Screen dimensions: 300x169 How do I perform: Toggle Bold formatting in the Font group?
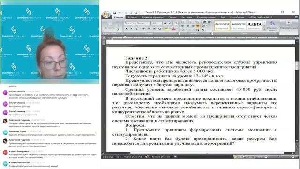pos(127,29)
